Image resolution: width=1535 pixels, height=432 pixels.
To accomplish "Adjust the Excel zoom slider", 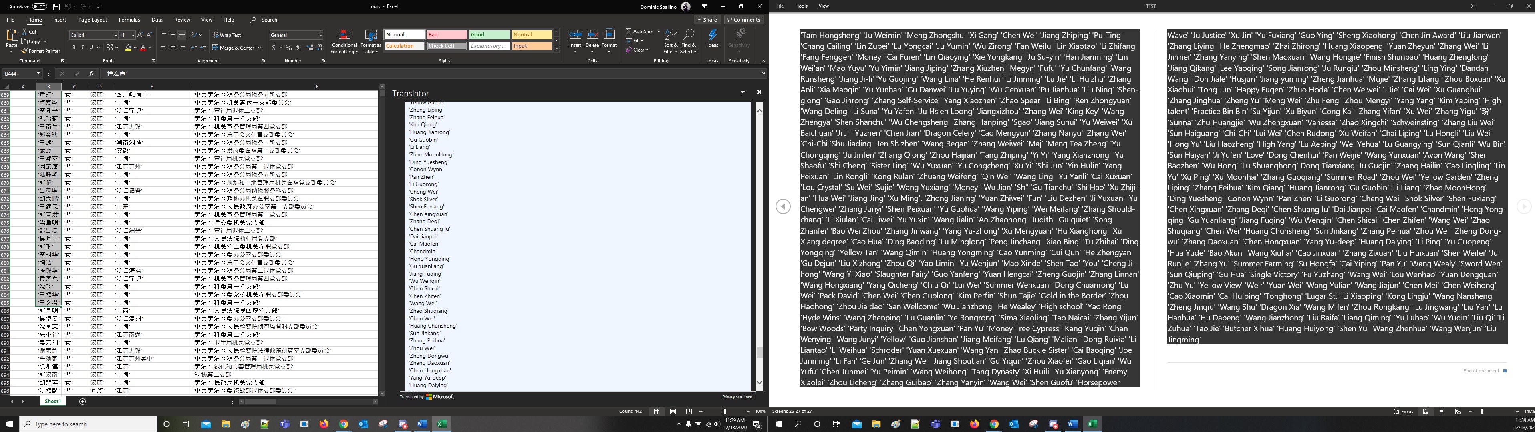I will (725, 411).
